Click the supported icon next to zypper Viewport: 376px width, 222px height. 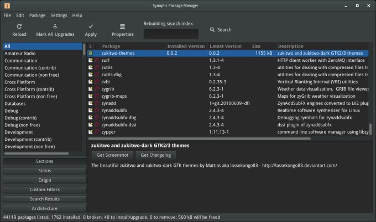(97, 132)
